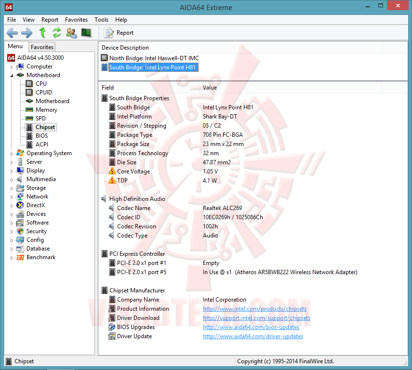The height and width of the screenshot is (370, 412).
Task: Click the Config icon in tree
Action: click(20, 239)
